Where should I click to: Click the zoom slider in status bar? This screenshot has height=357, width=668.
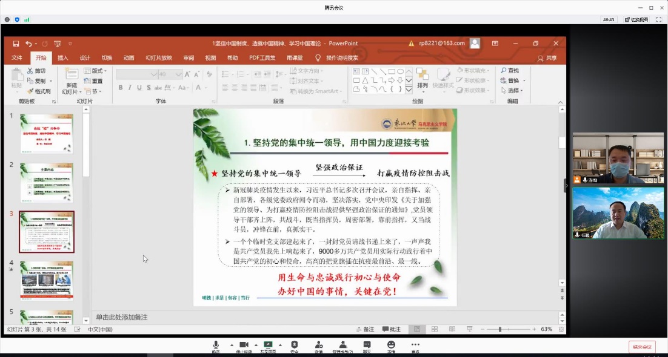[500, 329]
